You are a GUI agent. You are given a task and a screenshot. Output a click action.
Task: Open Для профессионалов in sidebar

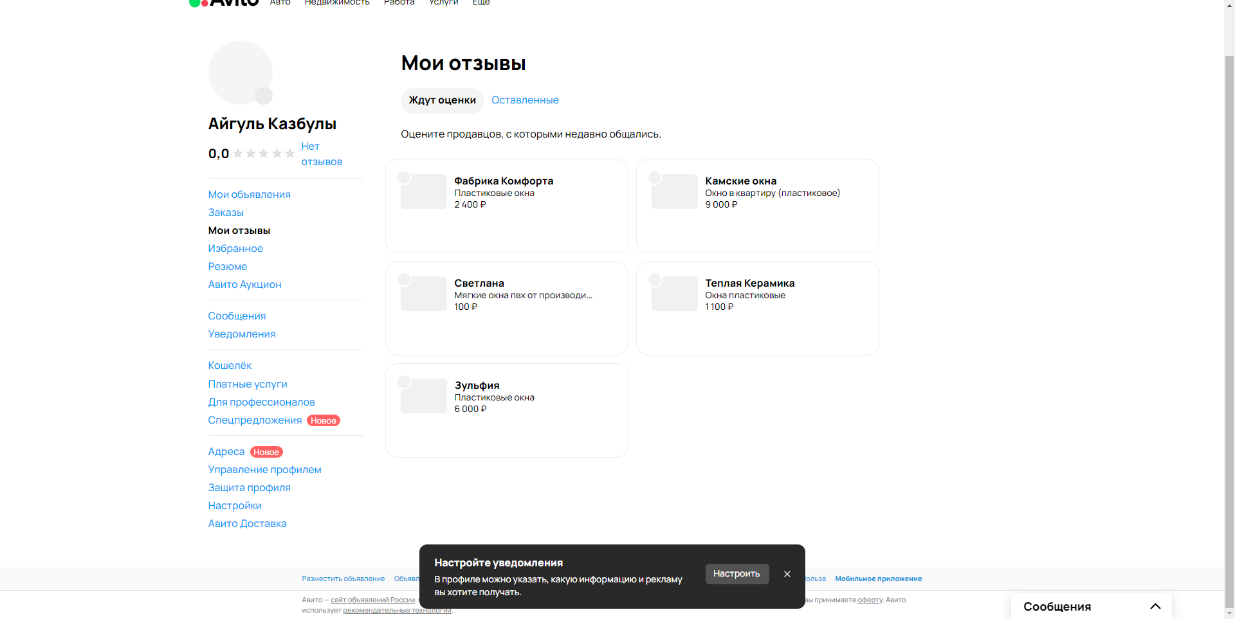tap(261, 402)
